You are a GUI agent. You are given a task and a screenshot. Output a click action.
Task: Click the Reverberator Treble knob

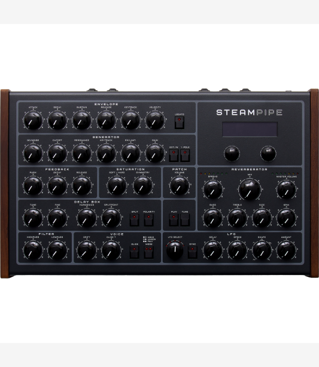point(237,218)
